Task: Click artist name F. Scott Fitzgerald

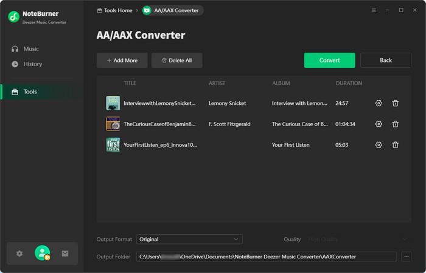Action: pyautogui.click(x=229, y=124)
